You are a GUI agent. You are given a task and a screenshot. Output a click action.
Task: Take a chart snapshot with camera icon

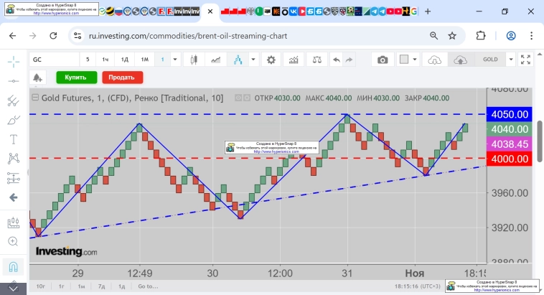point(383,60)
